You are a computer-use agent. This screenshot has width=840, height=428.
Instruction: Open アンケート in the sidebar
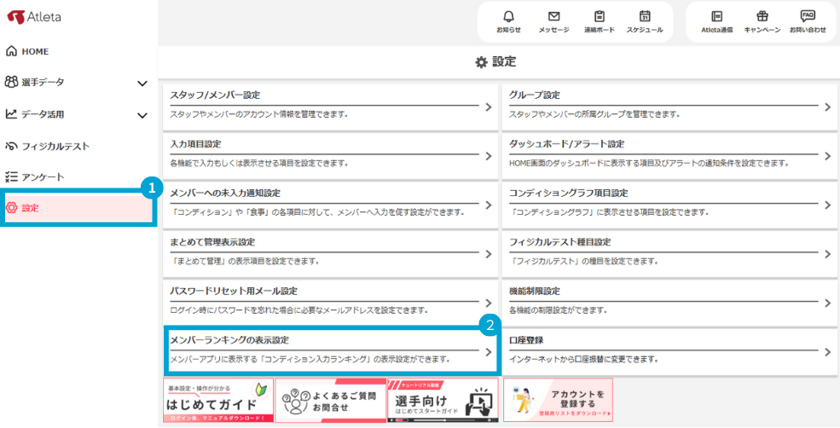(43, 177)
